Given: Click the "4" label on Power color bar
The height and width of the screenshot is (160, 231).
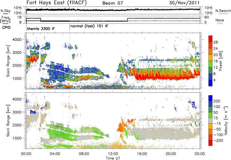Looking at the screenshot, I should point(214,80).
